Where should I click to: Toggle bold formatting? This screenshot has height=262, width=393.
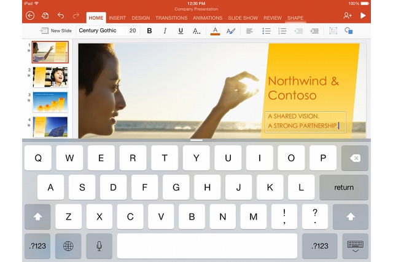(149, 31)
